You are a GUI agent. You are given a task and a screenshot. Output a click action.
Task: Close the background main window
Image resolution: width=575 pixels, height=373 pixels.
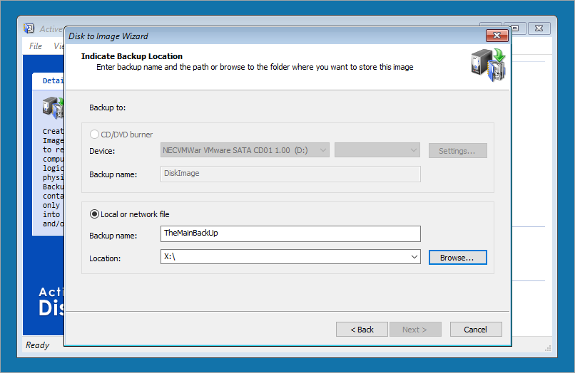click(539, 28)
